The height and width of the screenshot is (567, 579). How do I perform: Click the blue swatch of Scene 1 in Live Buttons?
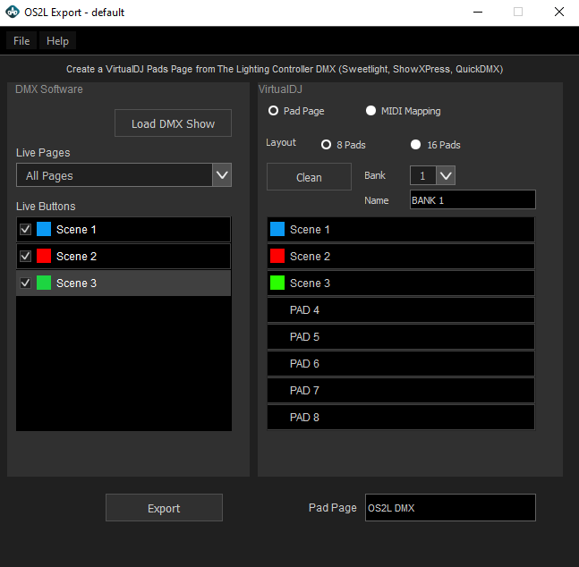pos(44,229)
